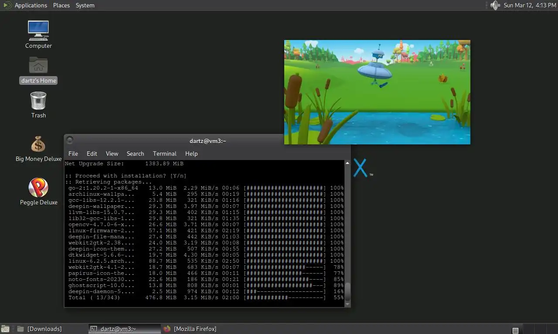Click the robot game video window
This screenshot has width=558, height=334.
(377, 92)
